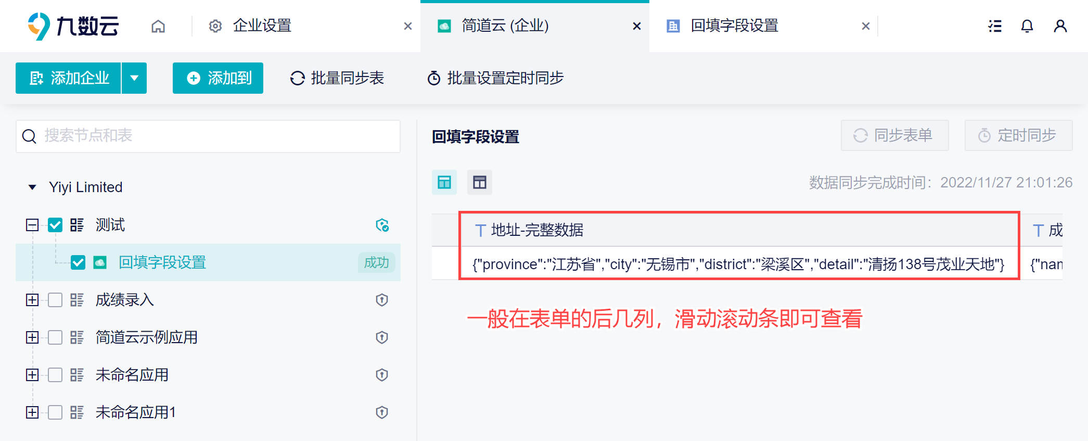
Task: Switch to the teal table preview view icon
Action: pos(444,182)
